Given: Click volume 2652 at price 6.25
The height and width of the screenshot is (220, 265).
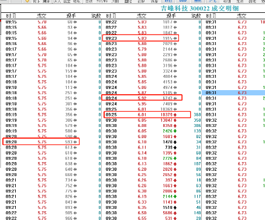Looking at the screenshot, I should point(168,175).
